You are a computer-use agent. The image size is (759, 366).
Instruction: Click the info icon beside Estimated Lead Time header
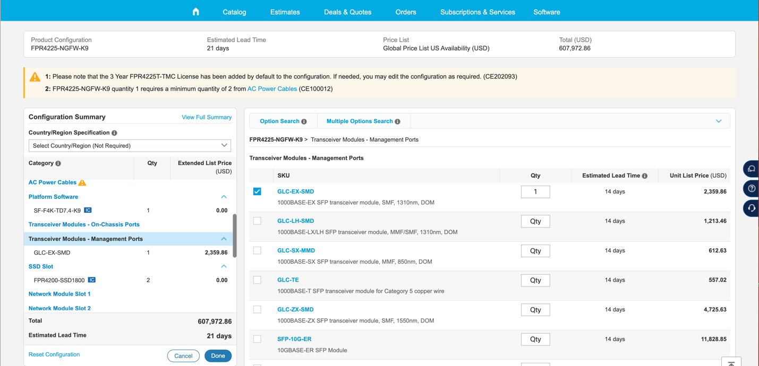pyautogui.click(x=645, y=176)
